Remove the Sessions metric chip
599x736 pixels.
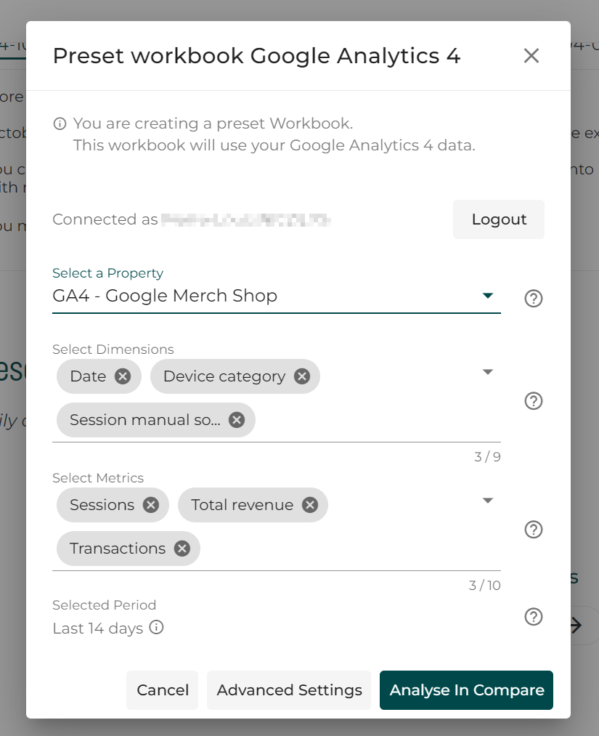pyautogui.click(x=150, y=505)
